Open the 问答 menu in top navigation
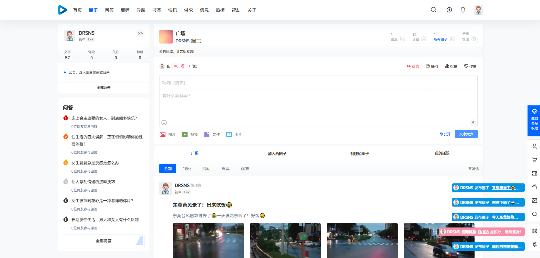Viewport: 540px width, 258px height. (109, 10)
